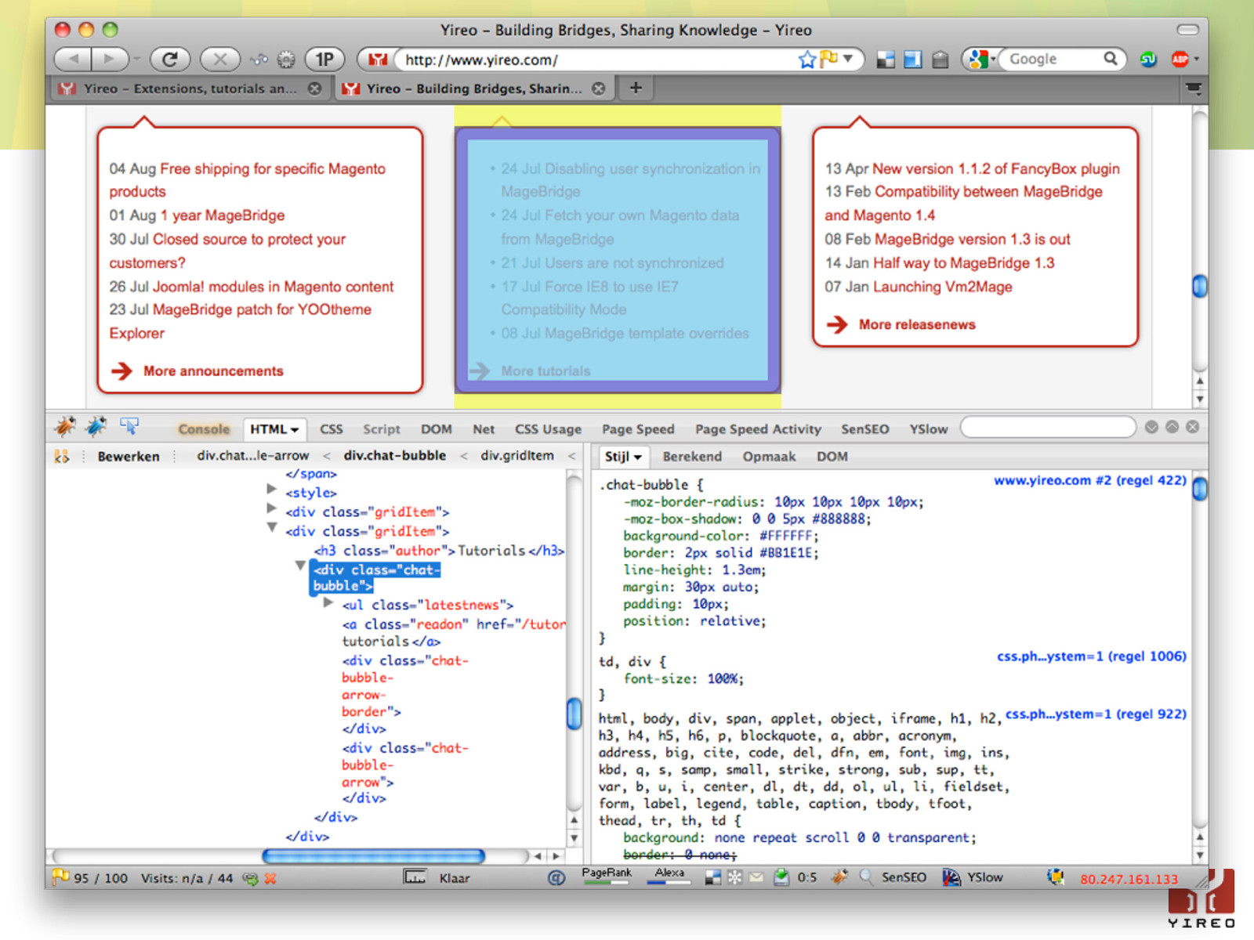Open a new browser tab with the plus button
The height and width of the screenshot is (940, 1254).
tap(636, 88)
